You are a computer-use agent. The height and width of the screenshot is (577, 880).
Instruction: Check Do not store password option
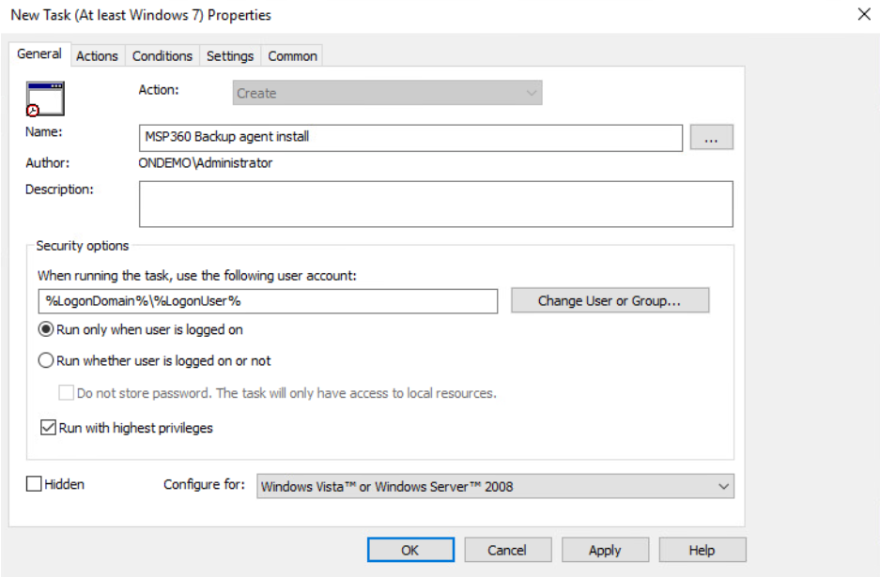point(67,392)
